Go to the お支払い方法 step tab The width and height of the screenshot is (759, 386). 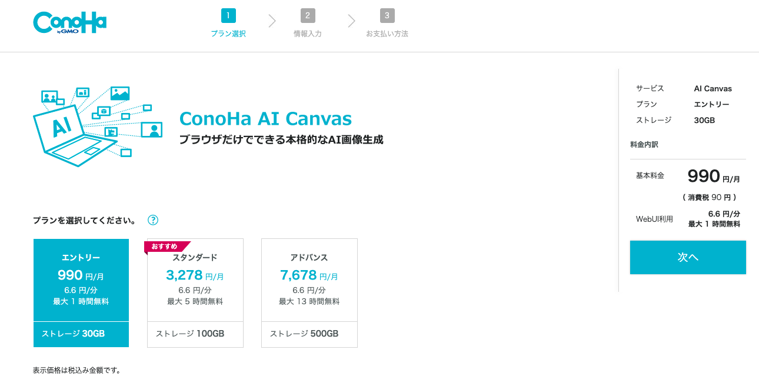tap(387, 34)
